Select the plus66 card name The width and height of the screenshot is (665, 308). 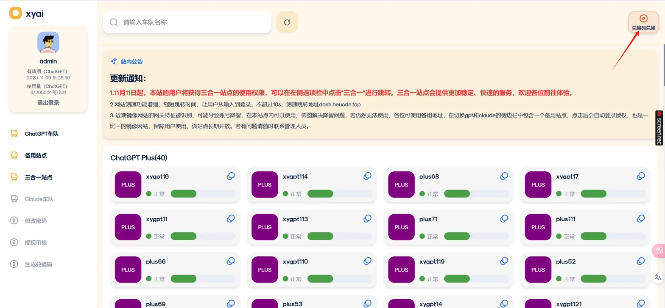[156, 261]
